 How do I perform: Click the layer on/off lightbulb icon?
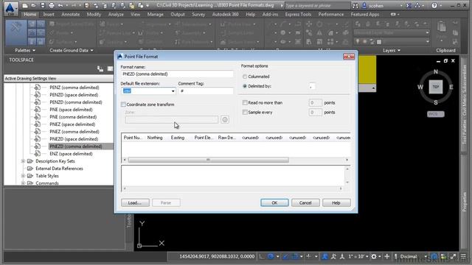358,41
